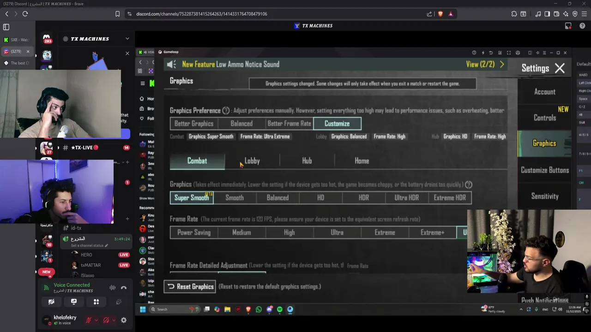Screen dimensions: 591x332
Task: Click the Low Ammo notice speaker icon
Action: [172, 65]
